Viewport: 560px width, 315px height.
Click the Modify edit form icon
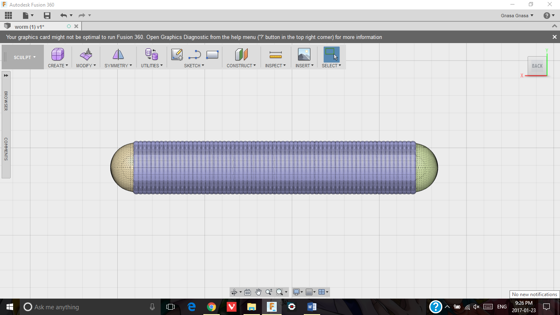[86, 55]
